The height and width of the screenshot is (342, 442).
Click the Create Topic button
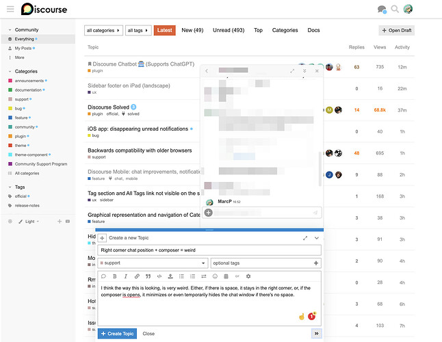(x=117, y=334)
